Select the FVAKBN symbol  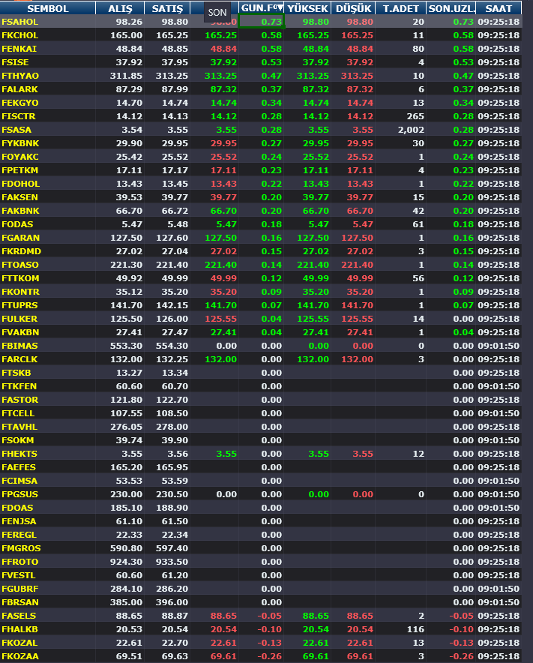pos(20,333)
